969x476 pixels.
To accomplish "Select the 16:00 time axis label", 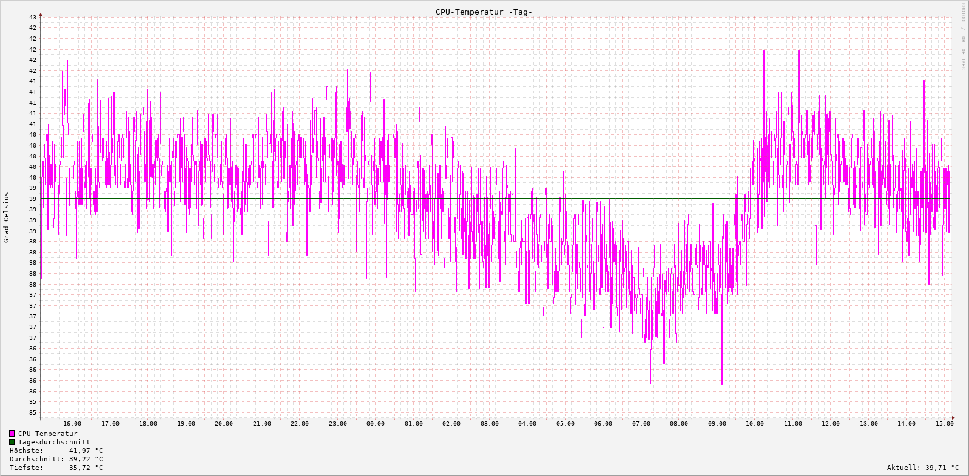I will pos(72,424).
